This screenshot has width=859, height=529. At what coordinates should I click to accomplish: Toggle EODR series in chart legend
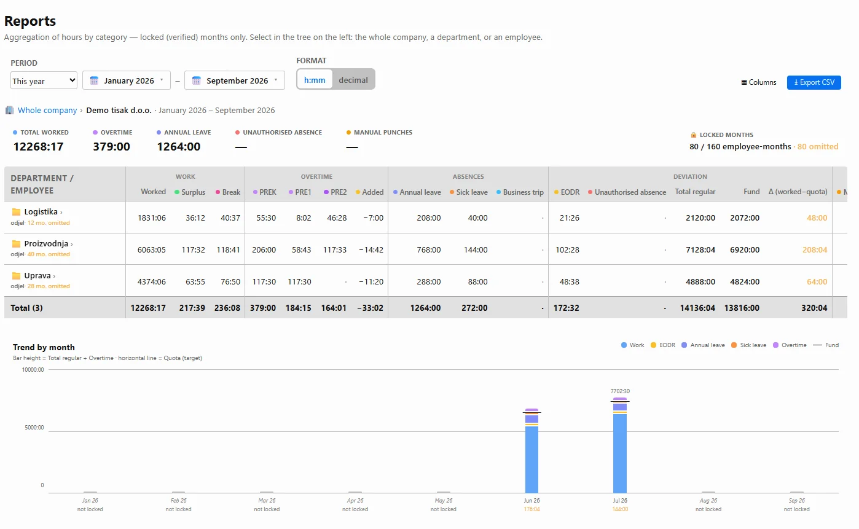click(663, 345)
